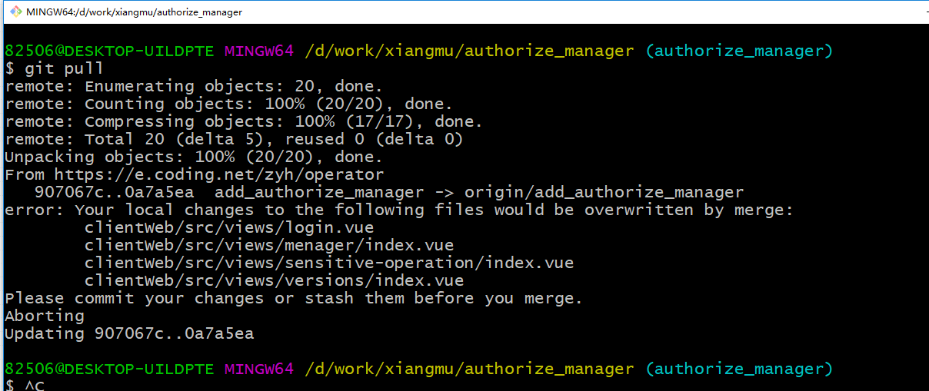The image size is (929, 391).
Task: Click commit range '907067c..0a7a5ea' before add_authorize_manager
Action: coord(114,192)
